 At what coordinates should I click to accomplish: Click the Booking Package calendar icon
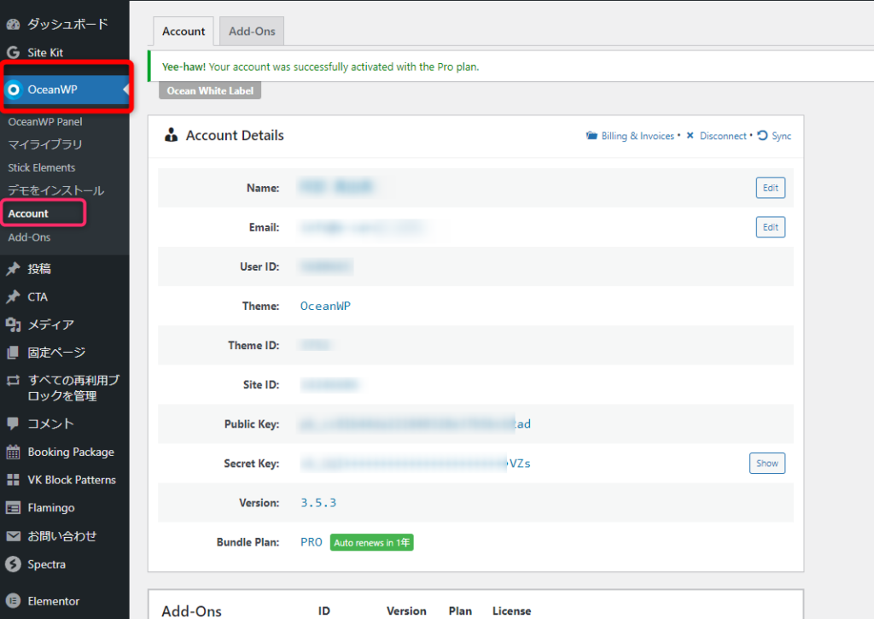(13, 452)
